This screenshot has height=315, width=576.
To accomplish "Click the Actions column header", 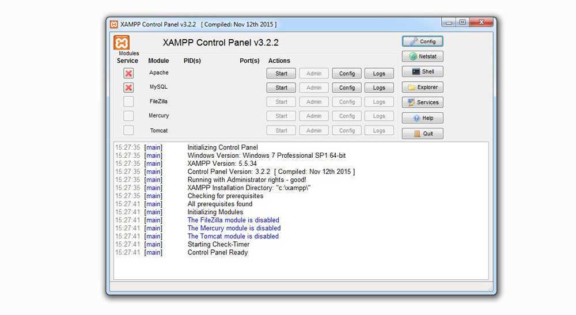I will pos(279,60).
